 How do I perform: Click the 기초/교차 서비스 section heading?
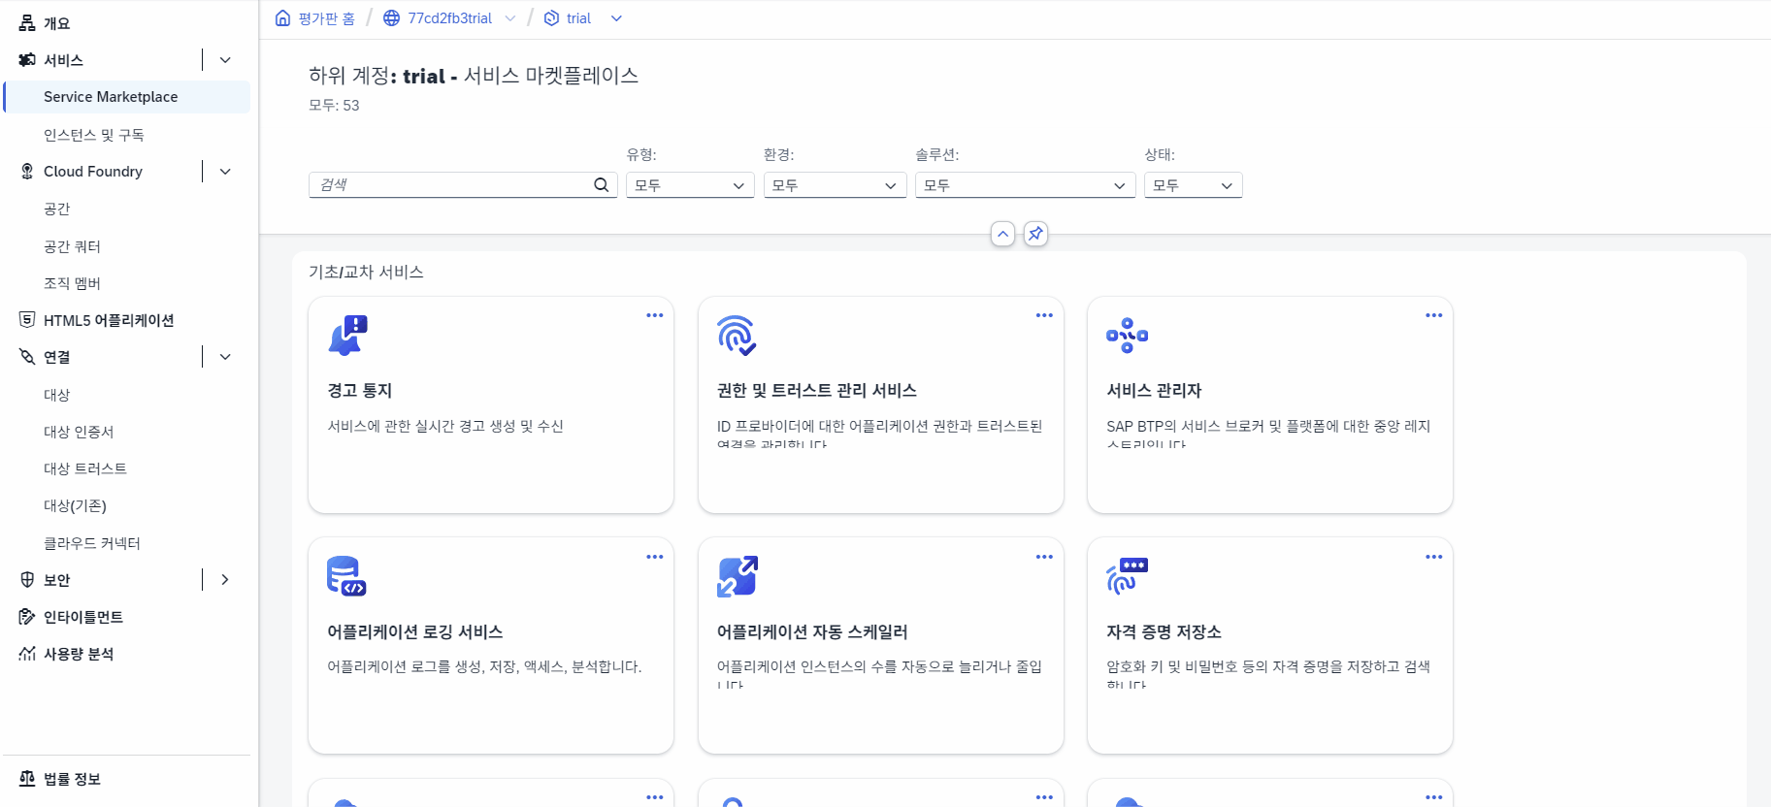coord(366,272)
